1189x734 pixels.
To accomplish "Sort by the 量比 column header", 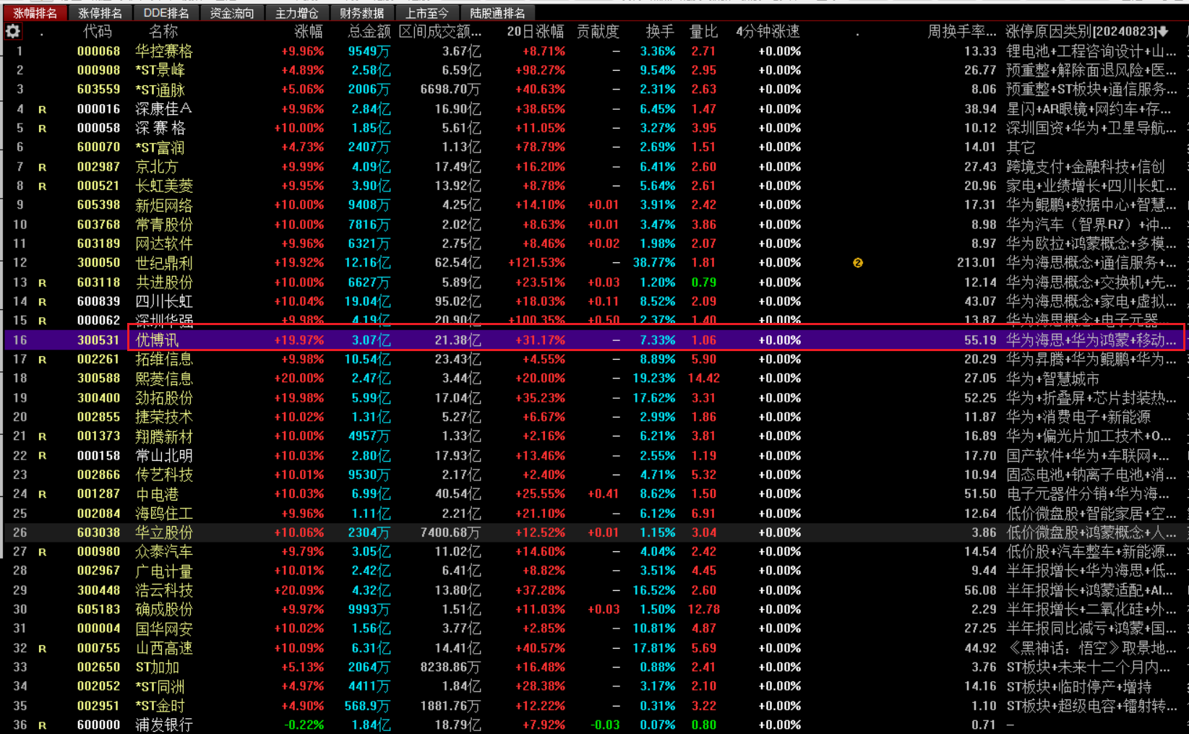I will click(x=703, y=32).
